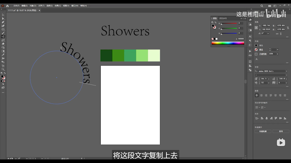Select the Eyedropper tool
Screen dimensions: 291x163
click(x=3, y=55)
